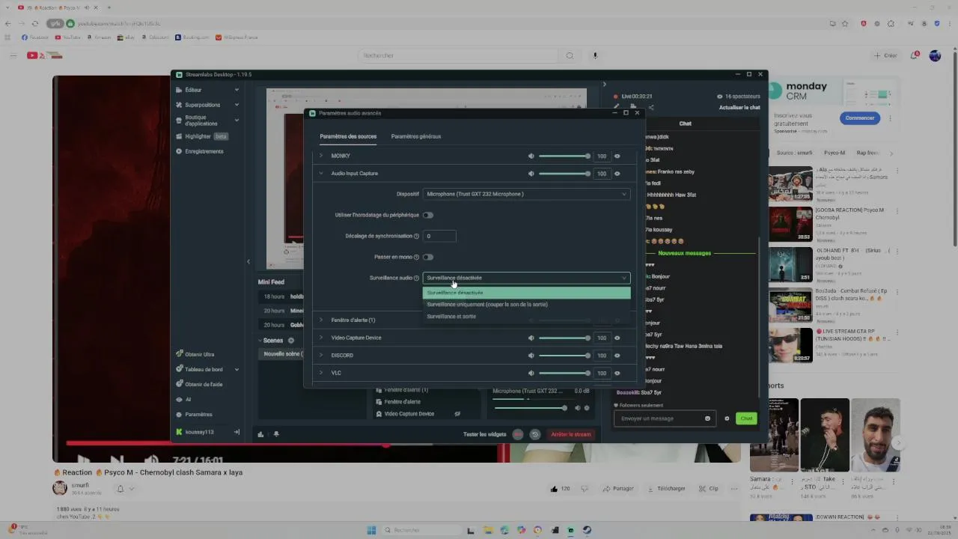Toggle Video Capture Device mixer visibility
The image size is (958, 539).
point(617,338)
